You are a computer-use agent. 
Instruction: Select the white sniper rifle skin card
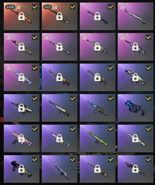135,16
